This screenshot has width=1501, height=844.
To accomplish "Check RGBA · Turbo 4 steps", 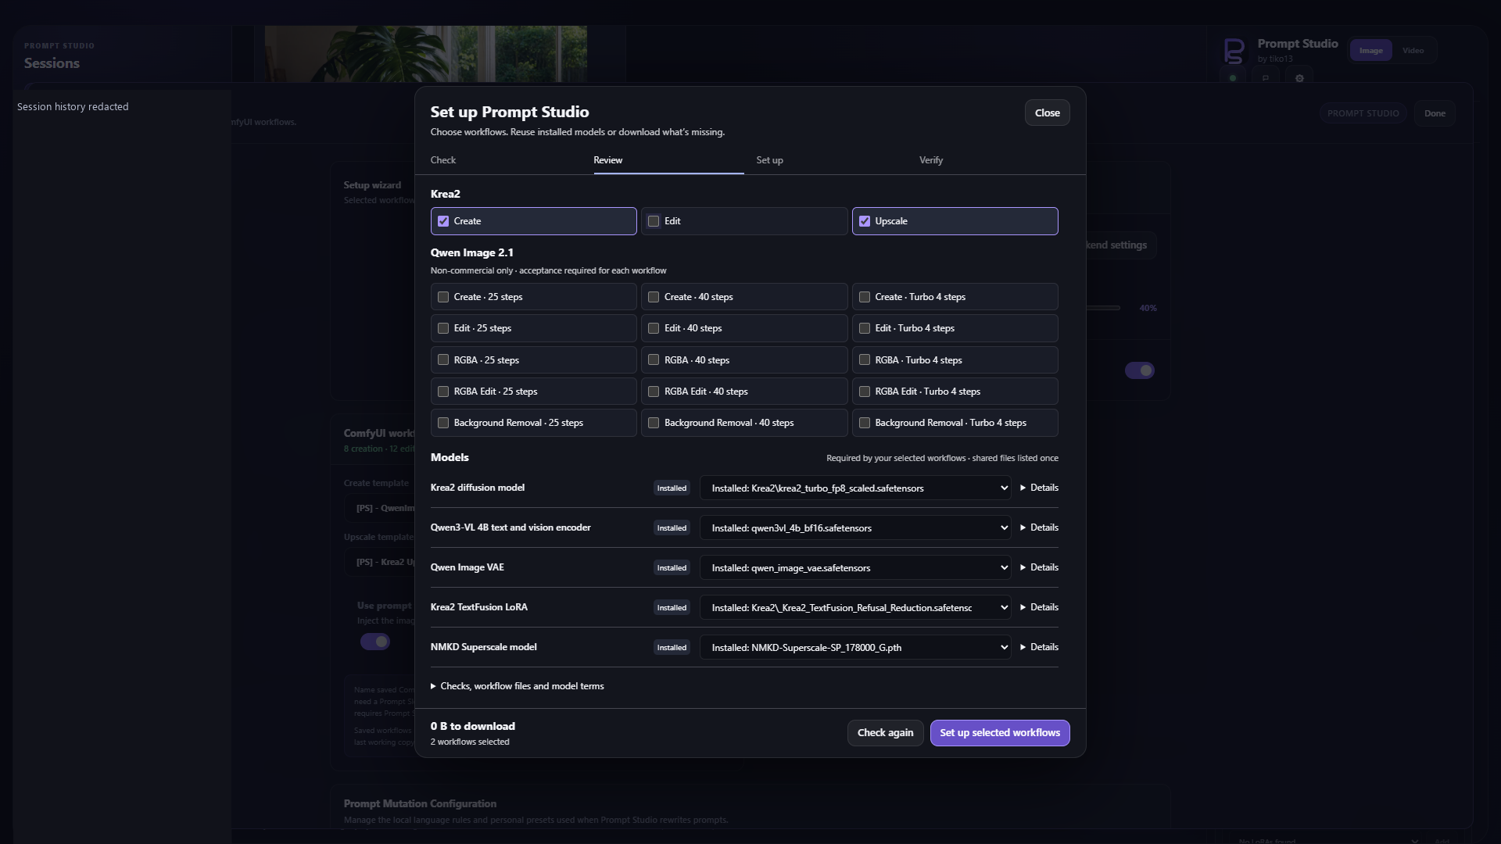I will click(865, 360).
